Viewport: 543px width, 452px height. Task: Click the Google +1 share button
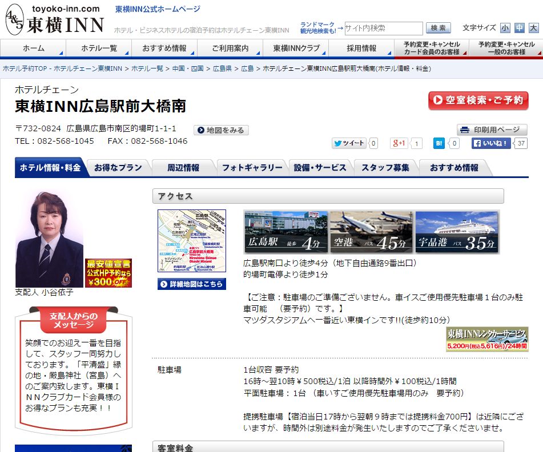(x=399, y=143)
